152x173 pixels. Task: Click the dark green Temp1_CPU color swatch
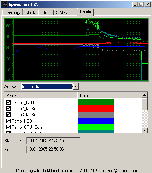click(96, 102)
